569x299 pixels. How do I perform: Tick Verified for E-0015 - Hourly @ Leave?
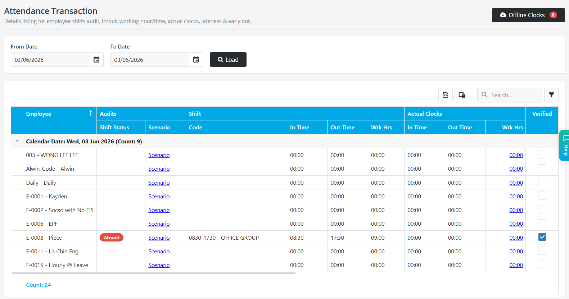coord(542,264)
